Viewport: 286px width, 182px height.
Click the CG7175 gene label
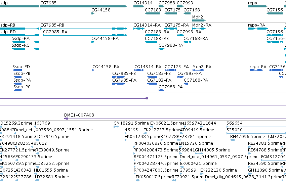click(x=172, y=10)
